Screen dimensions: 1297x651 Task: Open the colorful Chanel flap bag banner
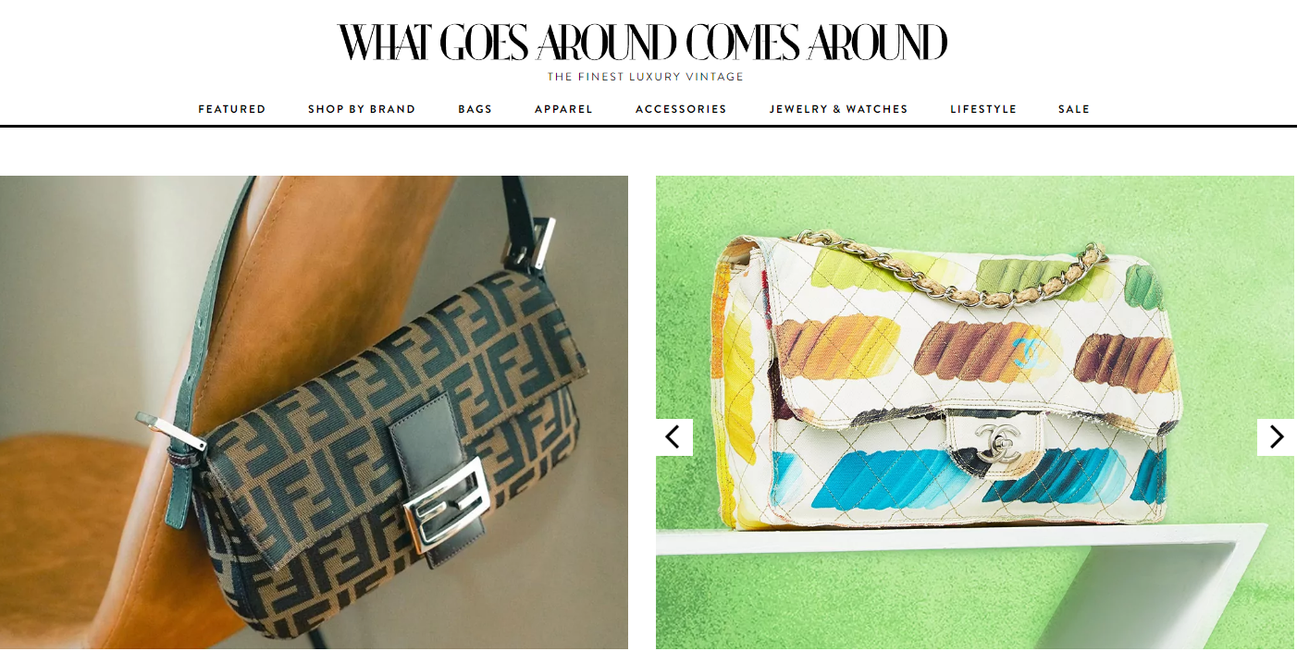(x=975, y=412)
